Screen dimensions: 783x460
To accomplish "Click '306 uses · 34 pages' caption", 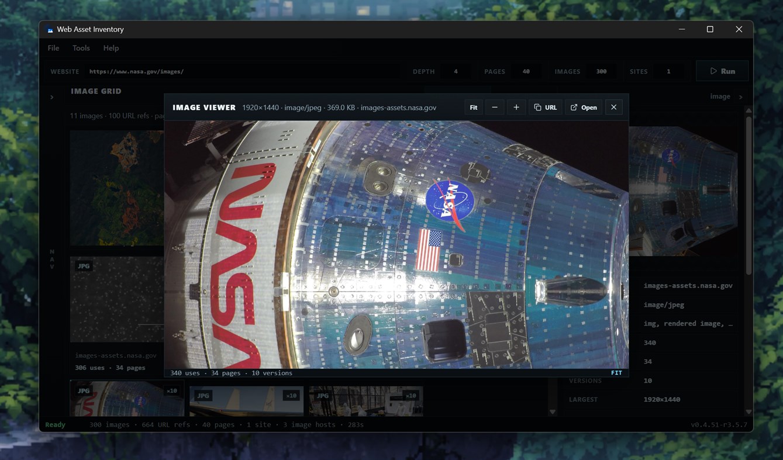I will click(110, 368).
